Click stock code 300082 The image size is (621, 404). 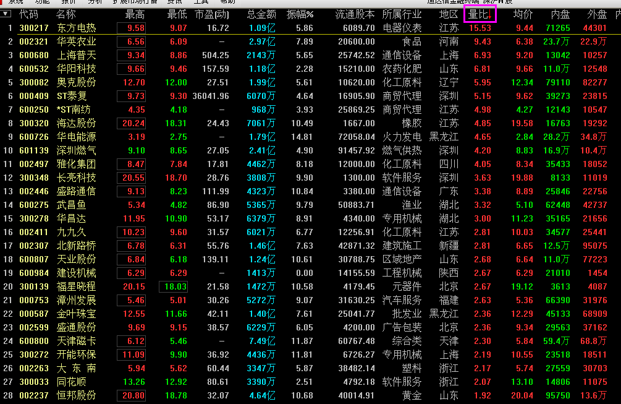tap(34, 82)
